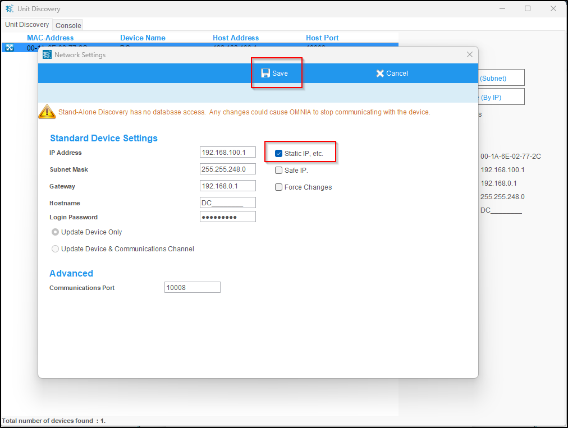Open the Unit Discovery tab
The width and height of the screenshot is (568, 428).
click(x=27, y=25)
